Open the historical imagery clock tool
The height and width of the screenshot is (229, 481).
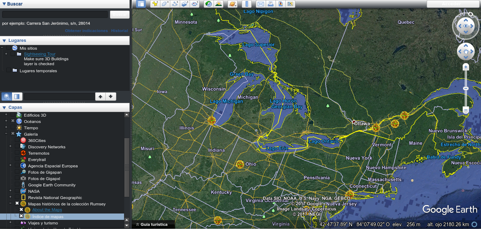pyautogui.click(x=209, y=4)
